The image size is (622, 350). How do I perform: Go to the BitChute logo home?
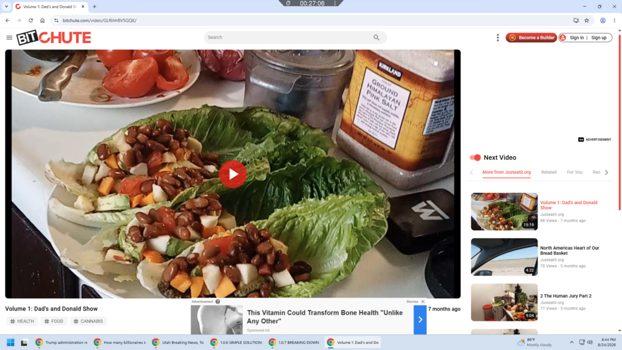[53, 38]
